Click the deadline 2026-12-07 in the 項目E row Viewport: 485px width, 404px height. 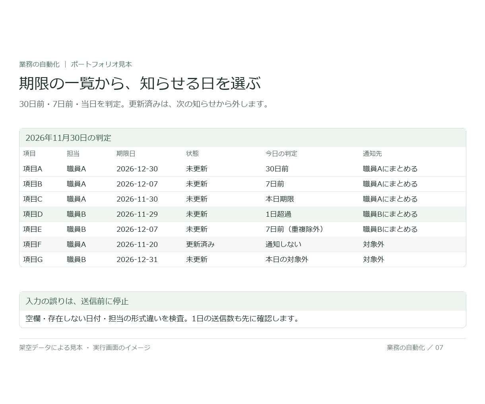point(137,229)
